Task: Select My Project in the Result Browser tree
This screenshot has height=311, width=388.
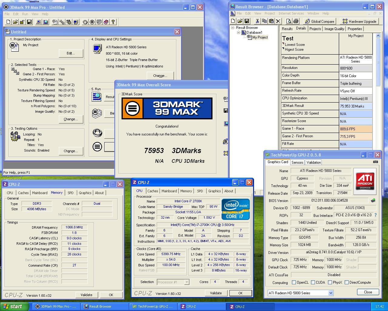Action: [x=260, y=37]
